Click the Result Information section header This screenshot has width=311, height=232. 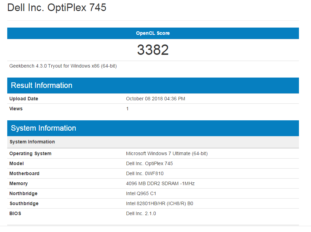click(x=153, y=85)
